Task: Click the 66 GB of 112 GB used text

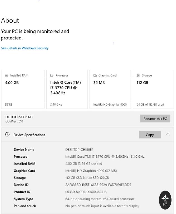Action: point(150,105)
